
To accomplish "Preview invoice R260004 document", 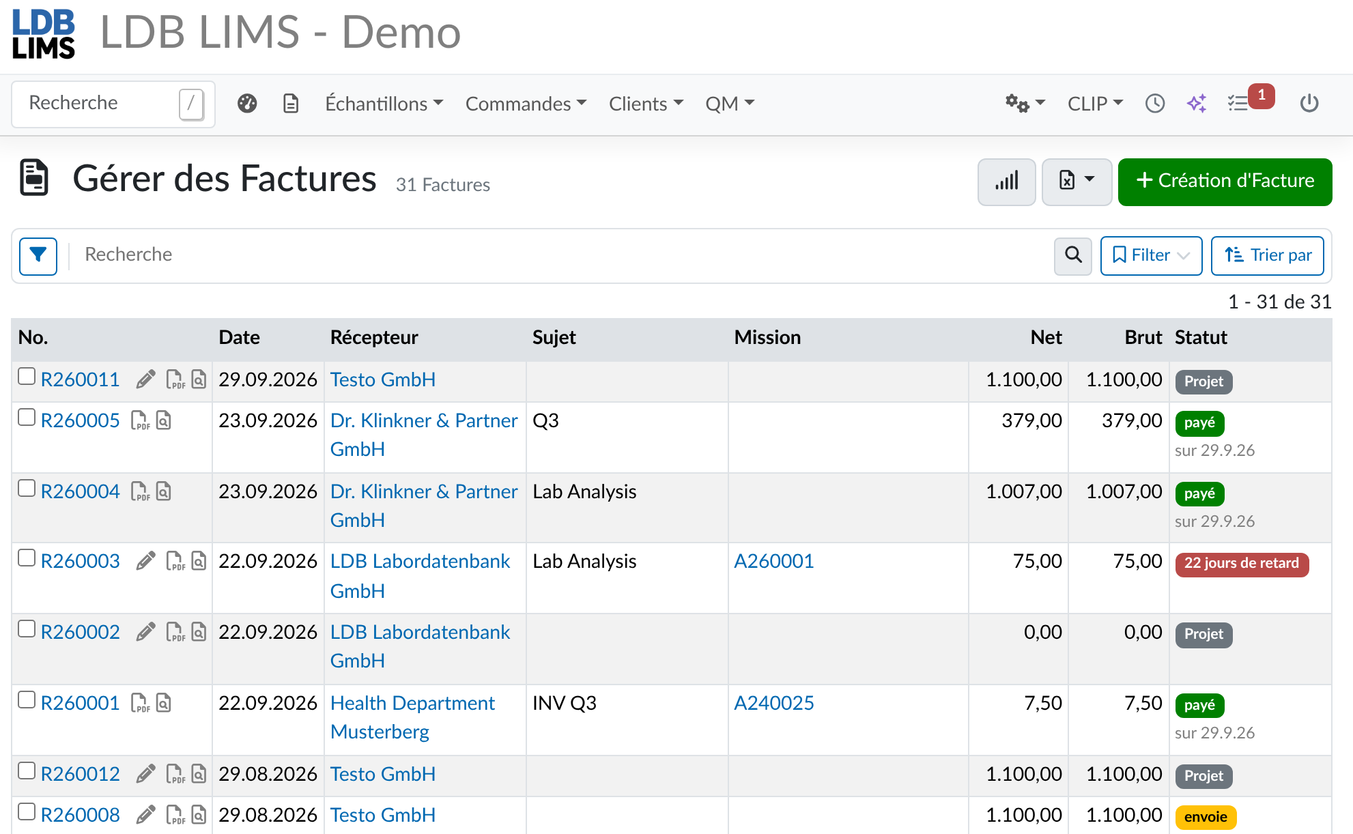I will [164, 491].
